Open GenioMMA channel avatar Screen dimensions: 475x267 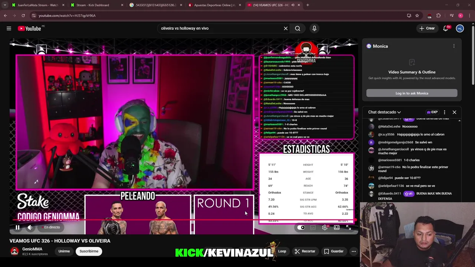click(x=14, y=251)
